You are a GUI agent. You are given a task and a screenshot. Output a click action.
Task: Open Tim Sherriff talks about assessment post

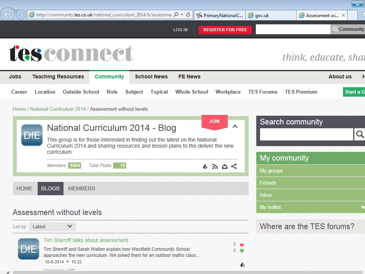pyautogui.click(x=86, y=240)
